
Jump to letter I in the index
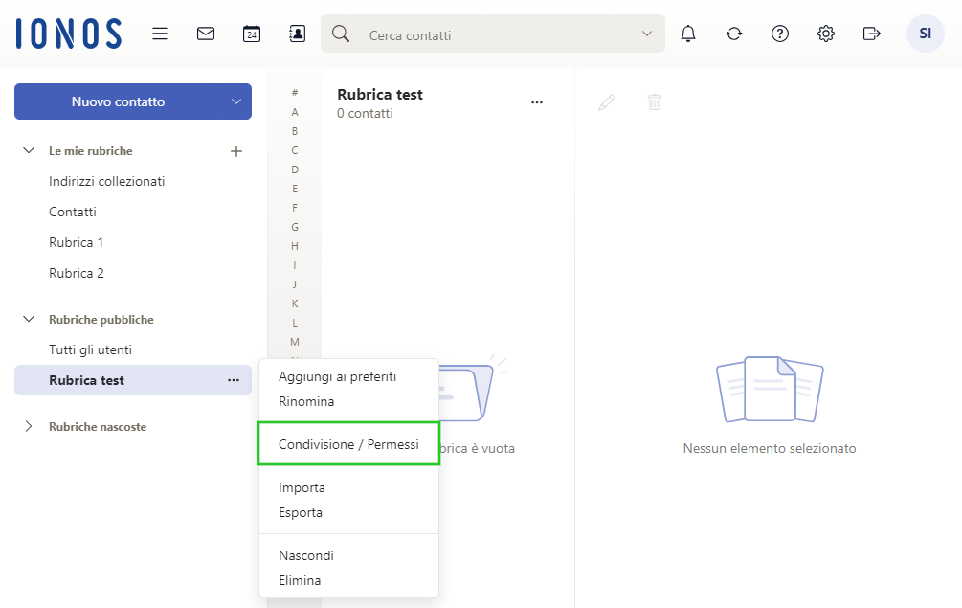point(295,265)
